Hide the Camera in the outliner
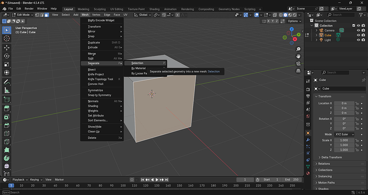Image resolution: width=368 pixels, height=195 pixels. click(x=358, y=30)
